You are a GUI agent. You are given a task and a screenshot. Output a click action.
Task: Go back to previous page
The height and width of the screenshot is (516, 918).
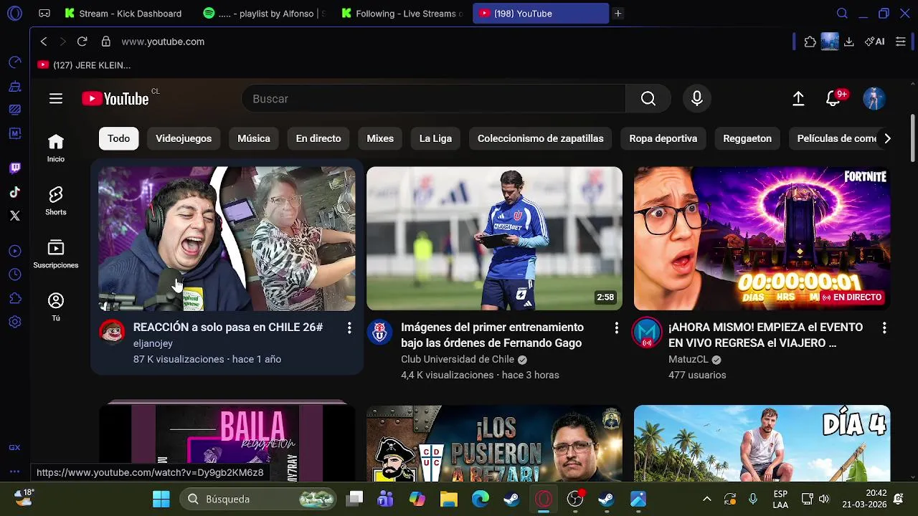click(x=44, y=42)
